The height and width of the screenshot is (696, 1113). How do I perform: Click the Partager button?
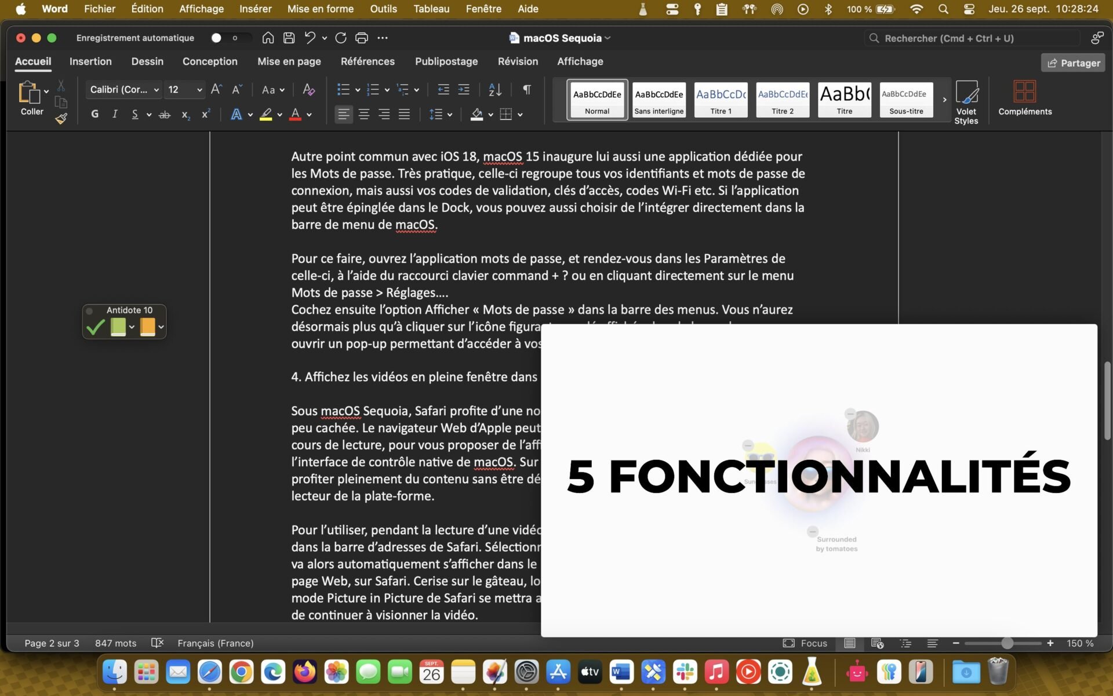pos(1073,63)
